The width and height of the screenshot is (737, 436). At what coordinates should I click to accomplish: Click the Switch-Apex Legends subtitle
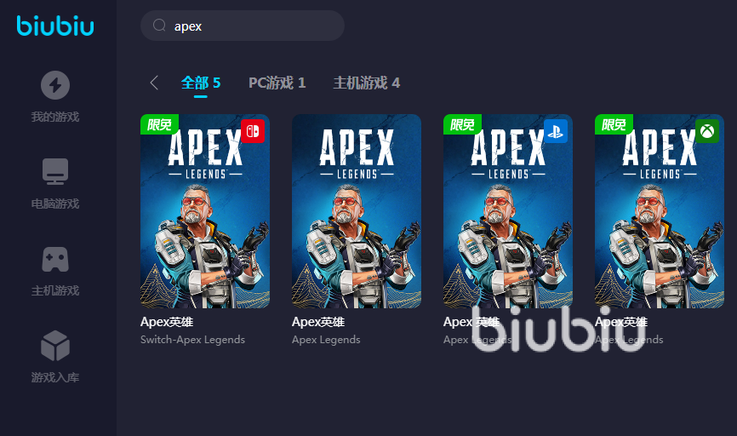tap(192, 340)
